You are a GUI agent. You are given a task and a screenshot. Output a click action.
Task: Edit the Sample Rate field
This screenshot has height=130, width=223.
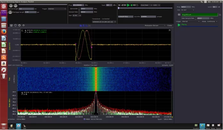(x=87, y=12)
